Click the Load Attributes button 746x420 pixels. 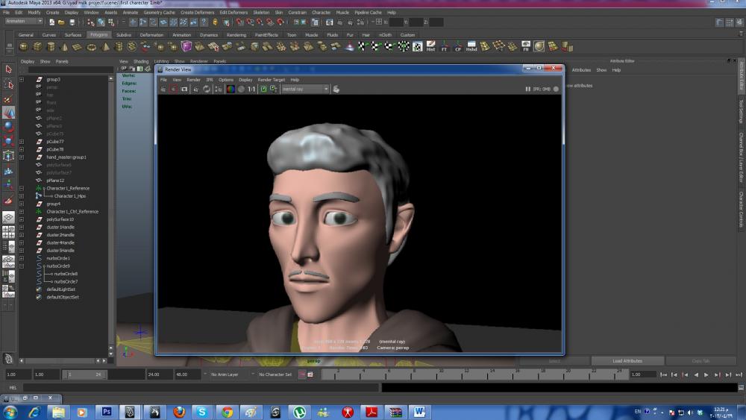pos(627,361)
